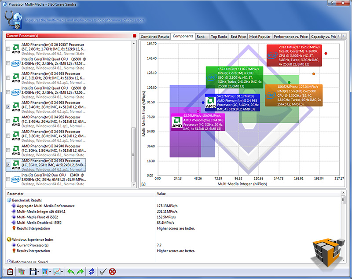Click the green Core i7 860 chart label

[x=235, y=77]
